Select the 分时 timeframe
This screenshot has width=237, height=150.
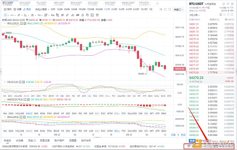point(53,9)
